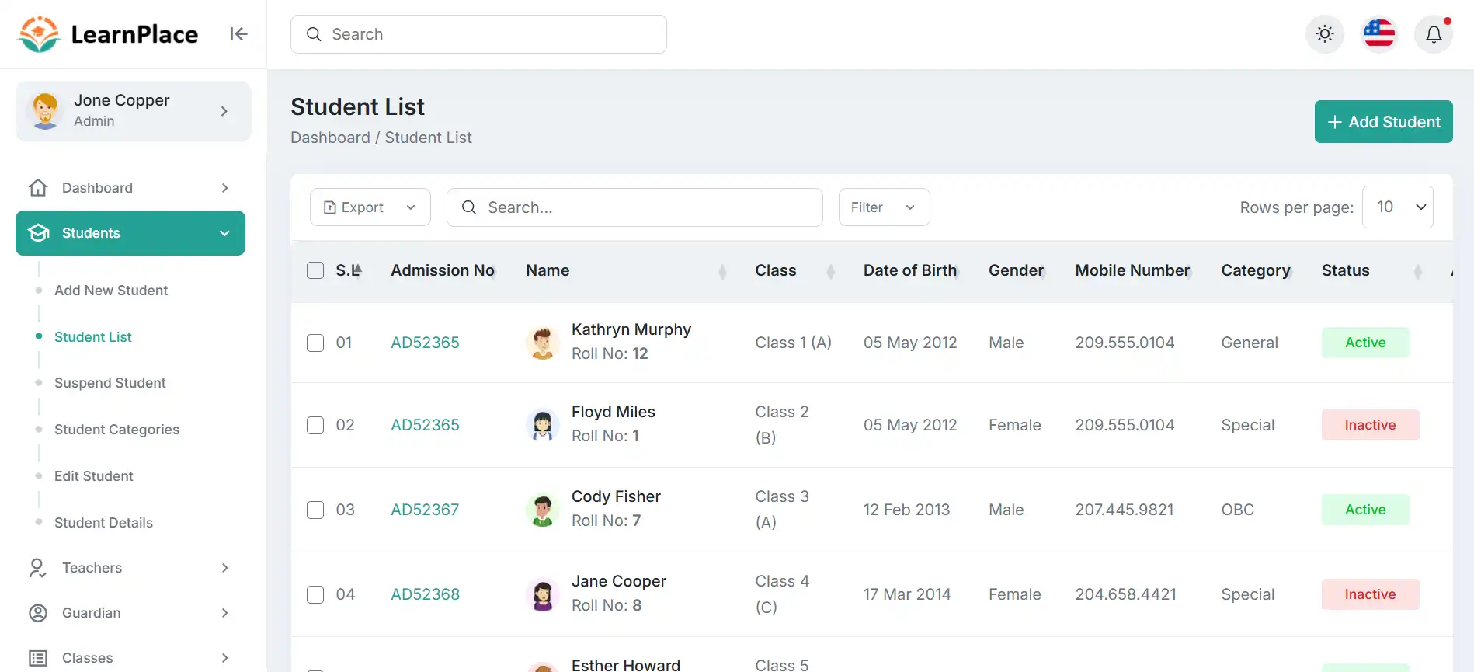
Task: Toggle the select-all header checkbox
Action: pos(315,270)
